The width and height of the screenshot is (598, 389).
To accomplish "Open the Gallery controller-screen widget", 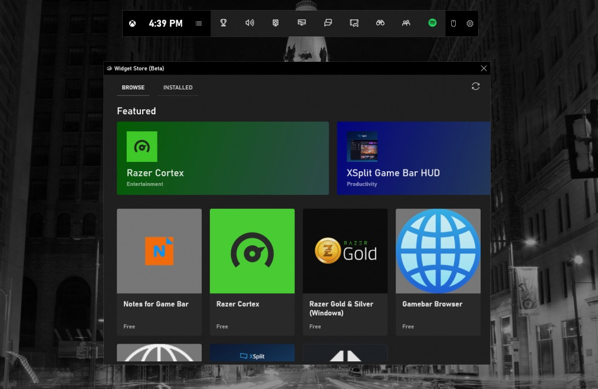I will [354, 23].
